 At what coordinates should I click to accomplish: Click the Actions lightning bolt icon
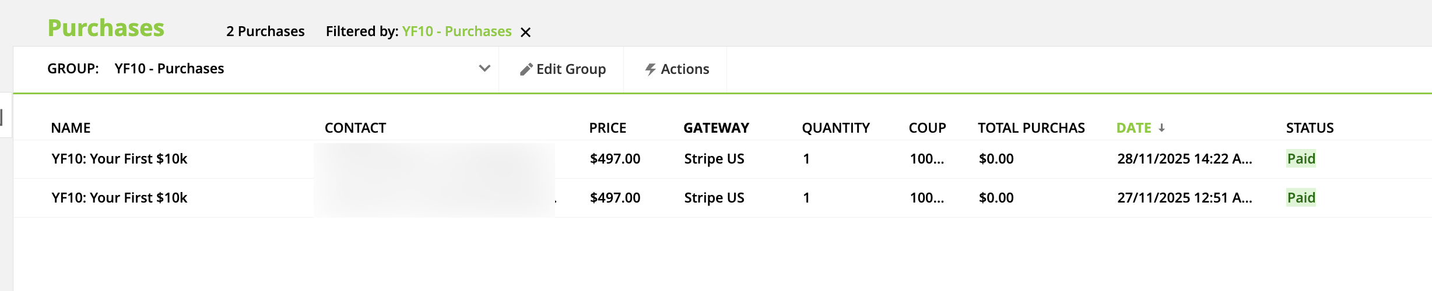coord(650,70)
